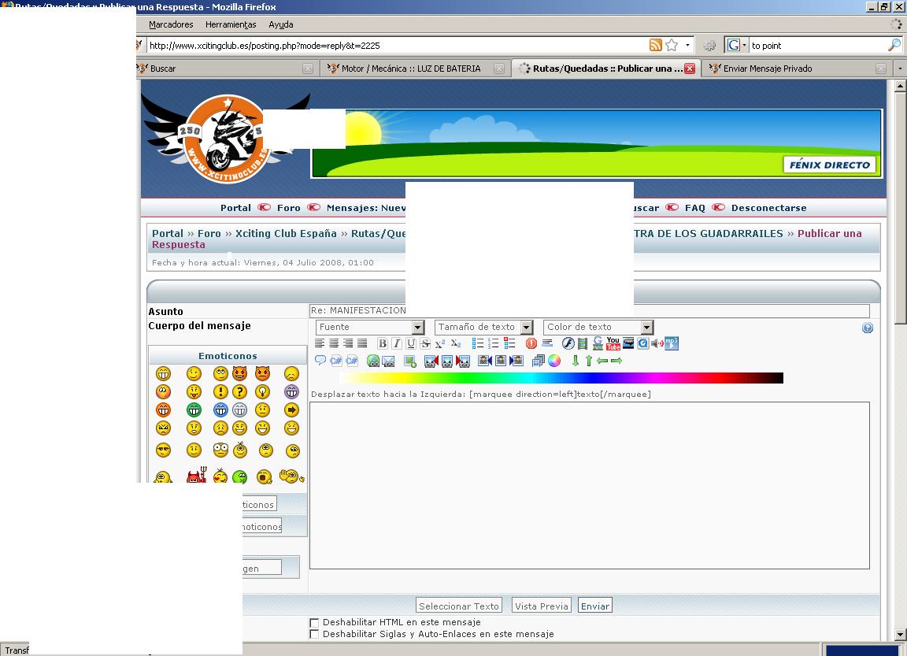This screenshot has height=656, width=907.
Task: Insert Google Video icon
Action: pos(598,343)
